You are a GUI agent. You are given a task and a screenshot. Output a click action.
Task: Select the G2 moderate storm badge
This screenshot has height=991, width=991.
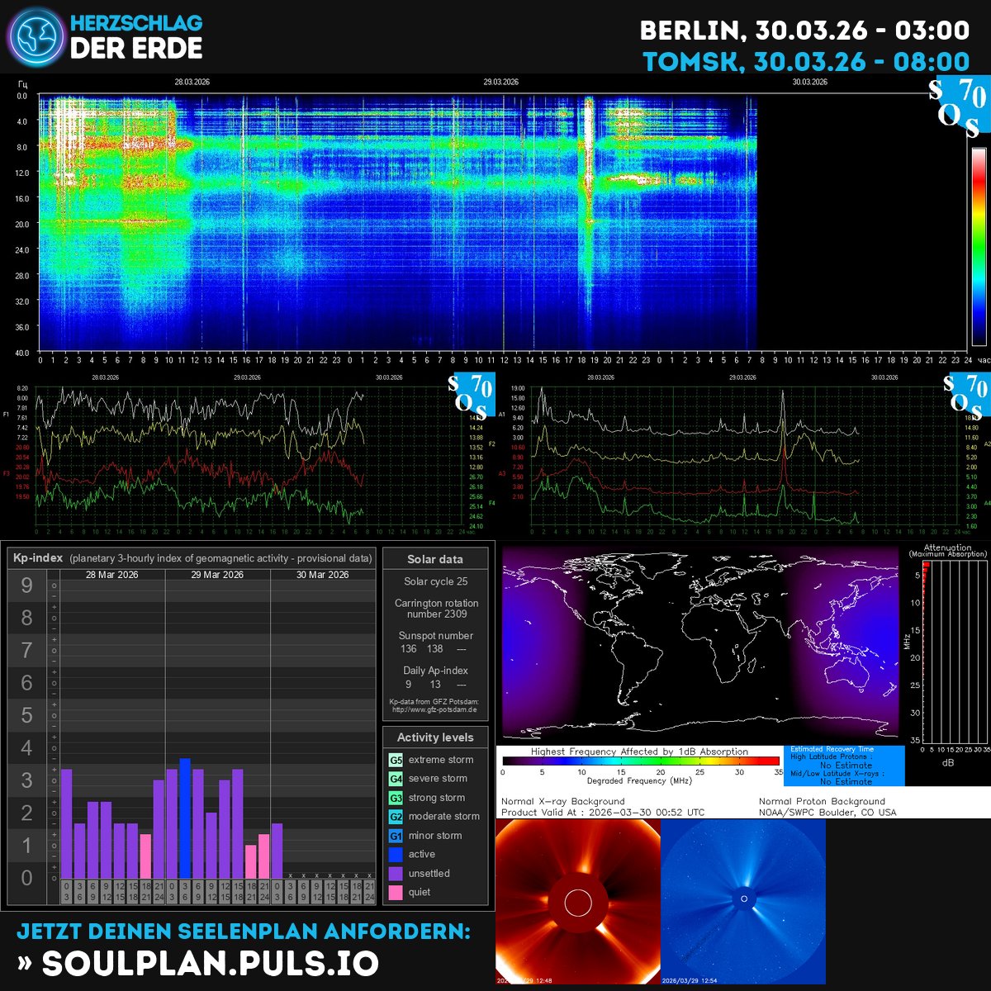click(396, 817)
